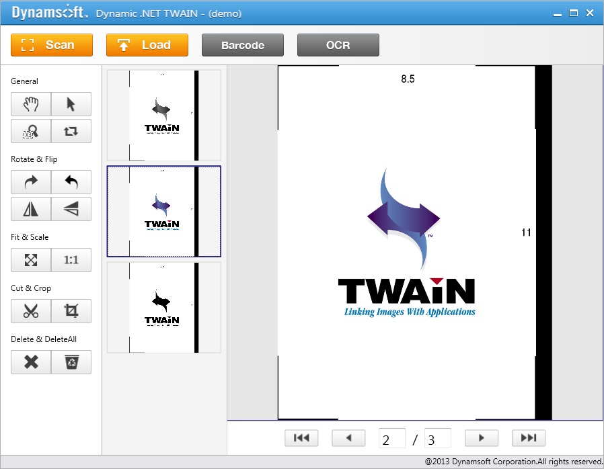Select the Crop tool
The height and width of the screenshot is (469, 604).
pyautogui.click(x=71, y=311)
